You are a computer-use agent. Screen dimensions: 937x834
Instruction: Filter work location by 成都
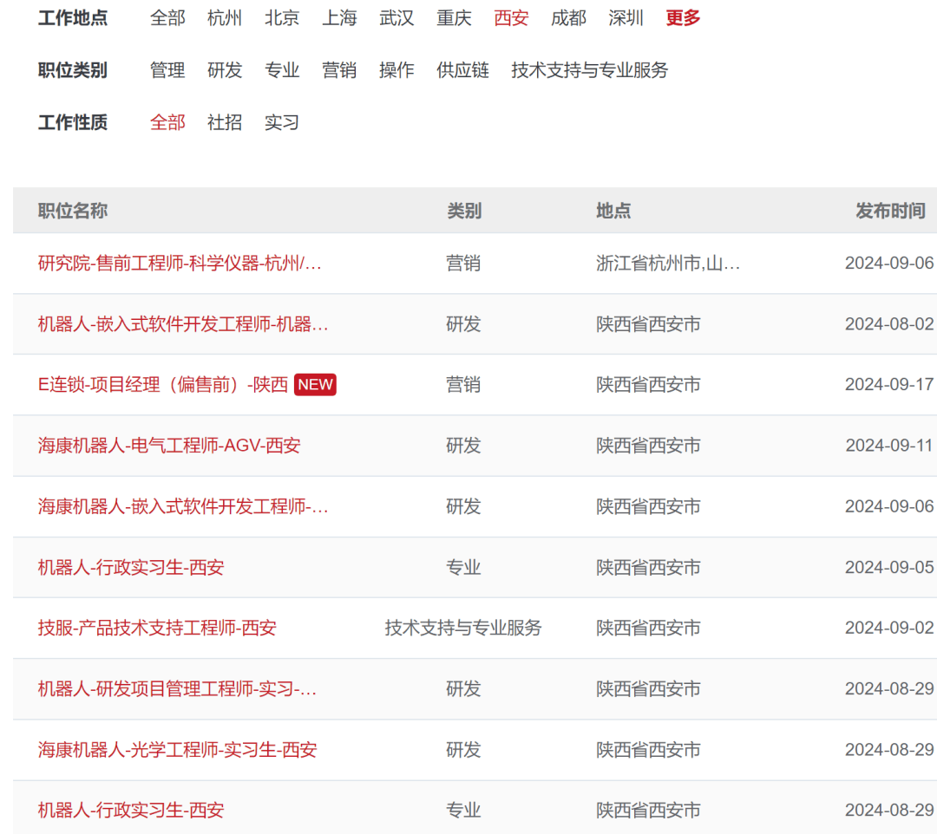click(x=569, y=18)
